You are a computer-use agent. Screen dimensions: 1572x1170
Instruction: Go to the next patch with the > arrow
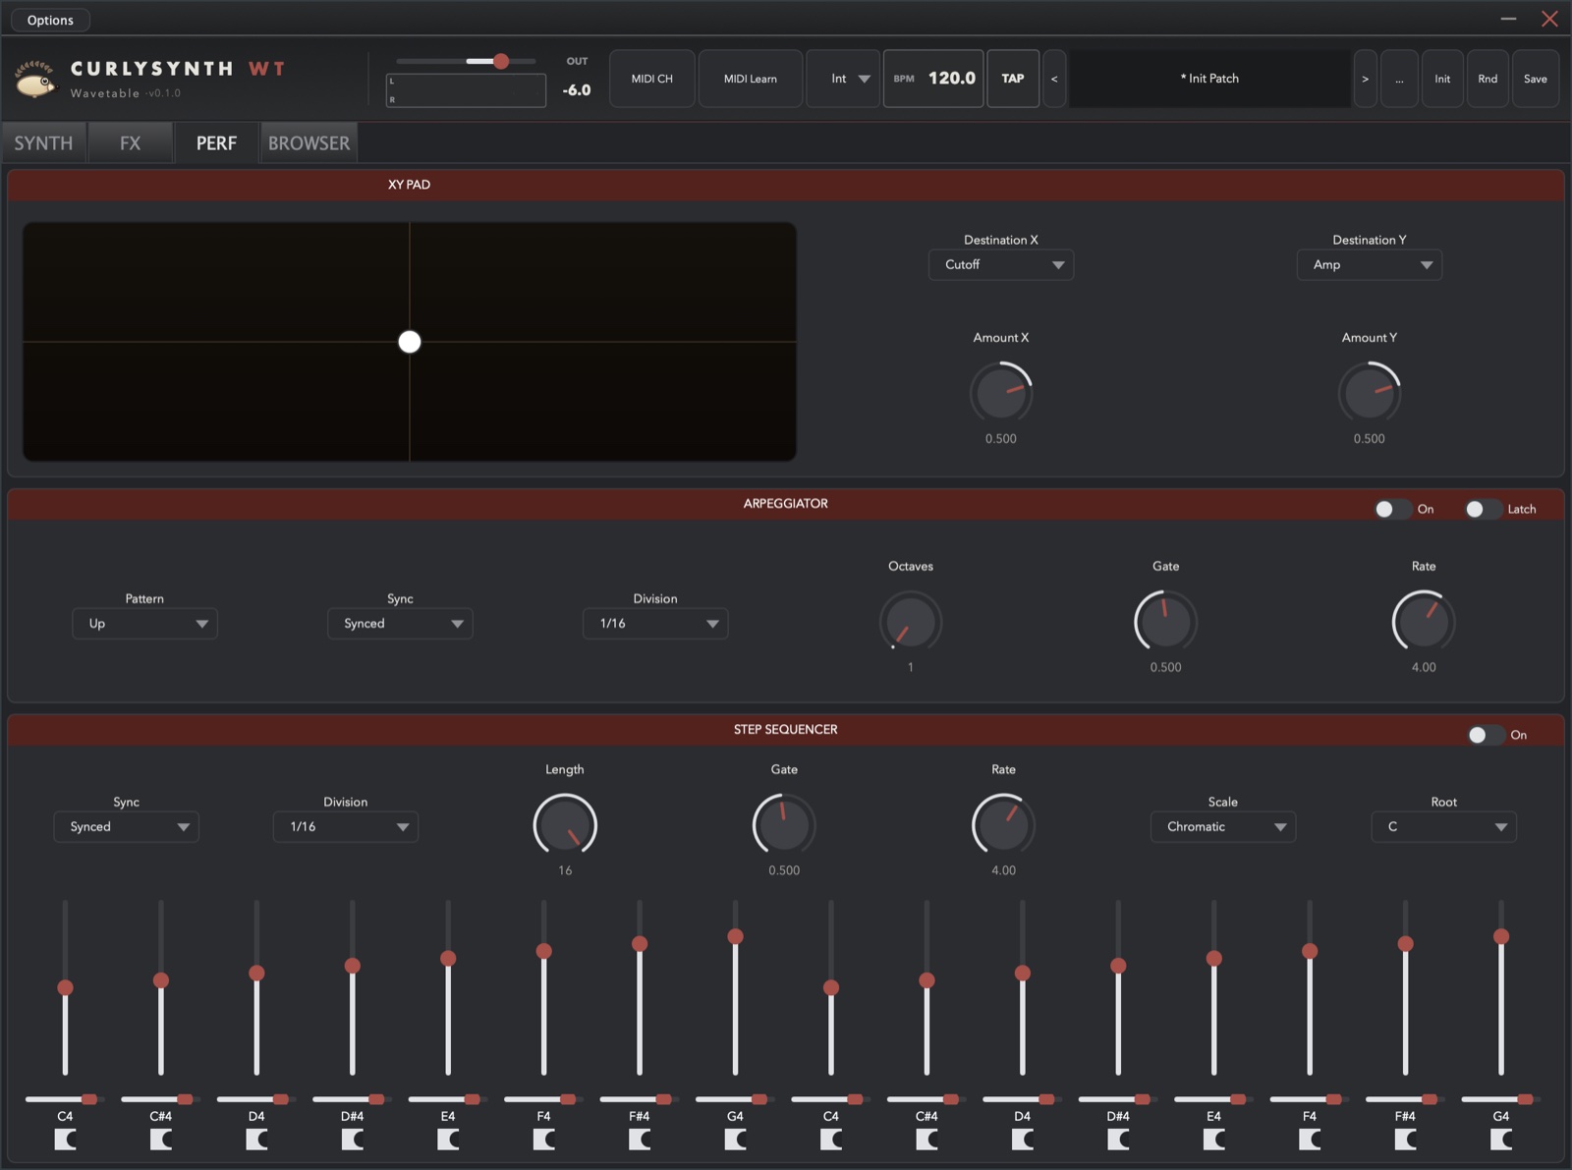point(1365,79)
